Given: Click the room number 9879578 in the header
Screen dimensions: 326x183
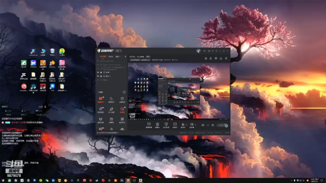Looking at the screenshot, I should click(x=167, y=60).
